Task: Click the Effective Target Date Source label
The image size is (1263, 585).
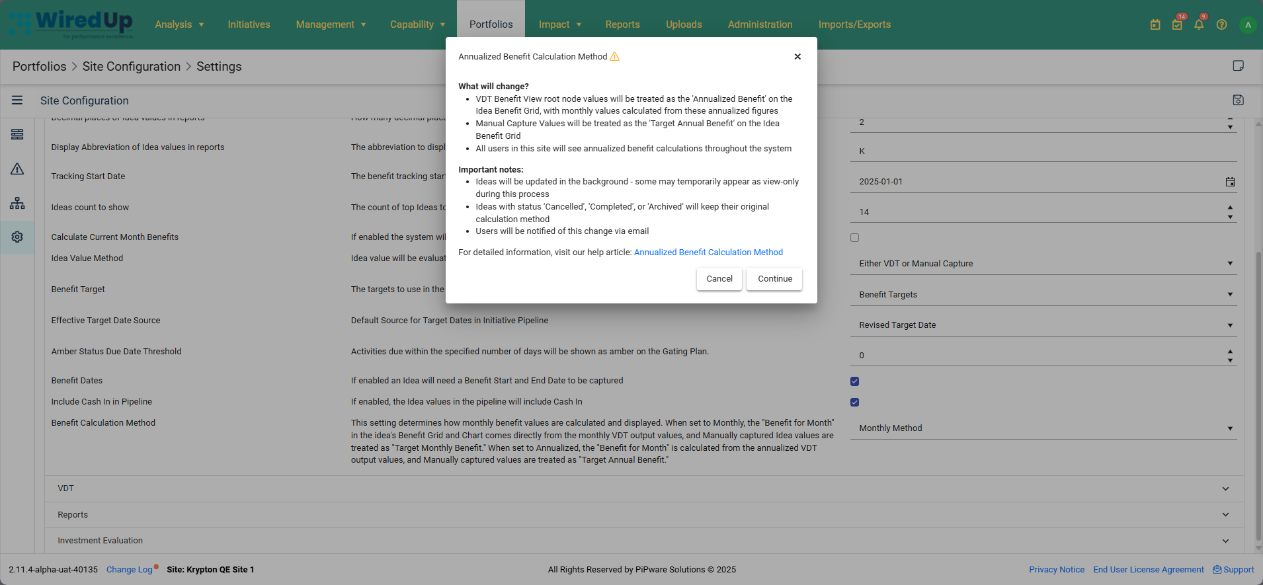Action: (x=106, y=321)
